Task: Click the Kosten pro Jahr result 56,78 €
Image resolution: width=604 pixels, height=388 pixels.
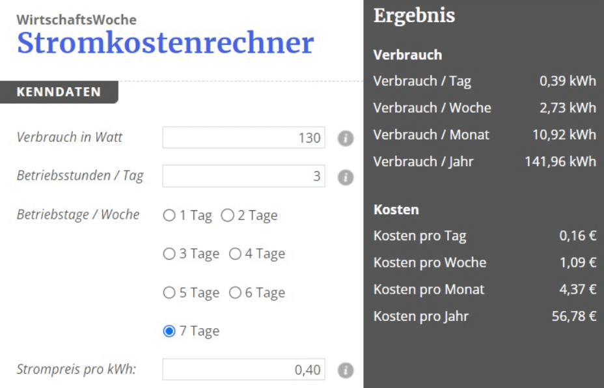Action: click(574, 316)
